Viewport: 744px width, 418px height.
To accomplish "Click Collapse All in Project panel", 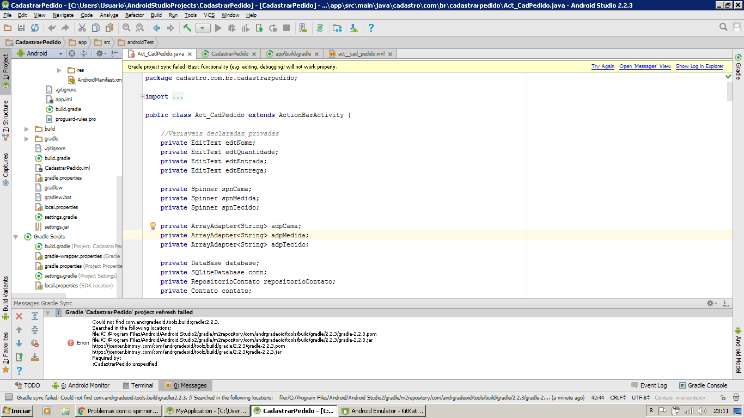I will pyautogui.click(x=84, y=53).
